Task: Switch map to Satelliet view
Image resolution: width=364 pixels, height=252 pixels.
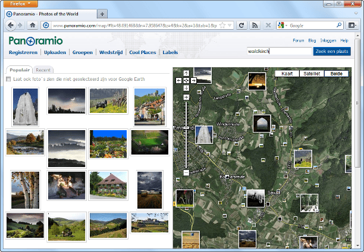Action: (312, 74)
